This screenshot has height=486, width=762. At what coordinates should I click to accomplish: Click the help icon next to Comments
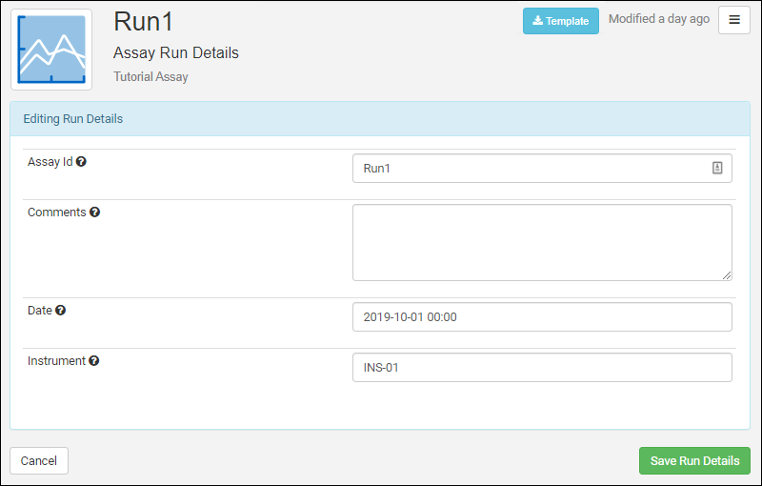click(x=95, y=213)
